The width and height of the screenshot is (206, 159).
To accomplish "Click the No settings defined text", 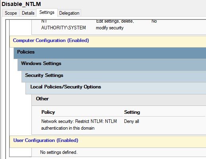I will tap(59, 152).
